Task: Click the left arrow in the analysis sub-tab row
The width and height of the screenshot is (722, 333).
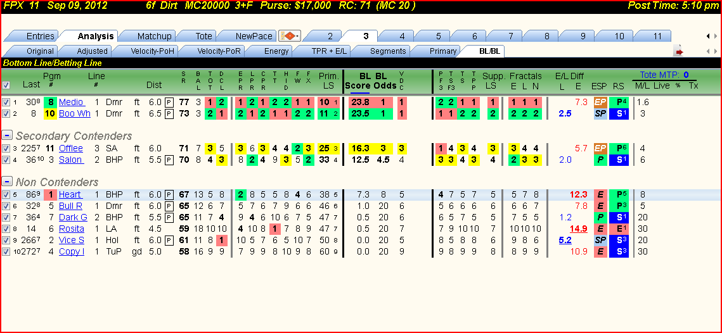Action: [708, 51]
